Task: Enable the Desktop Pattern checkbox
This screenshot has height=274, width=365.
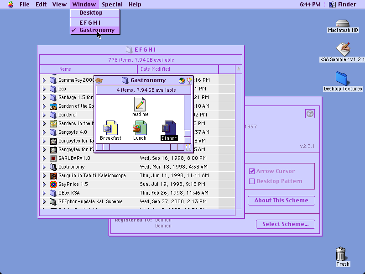Action: [x=252, y=181]
